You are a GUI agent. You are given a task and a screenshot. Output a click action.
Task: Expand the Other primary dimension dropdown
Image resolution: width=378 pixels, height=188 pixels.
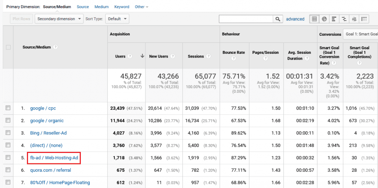pyautogui.click(x=141, y=7)
